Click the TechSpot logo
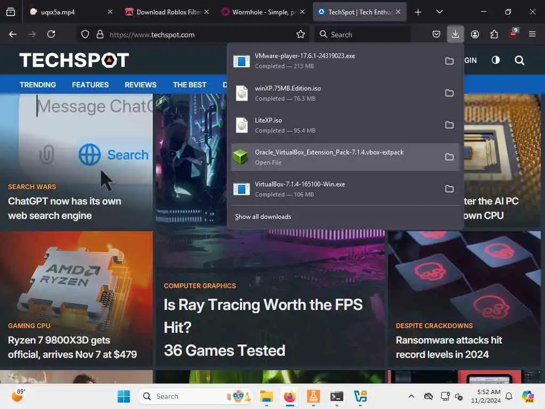This screenshot has height=409, width=545. (74, 60)
